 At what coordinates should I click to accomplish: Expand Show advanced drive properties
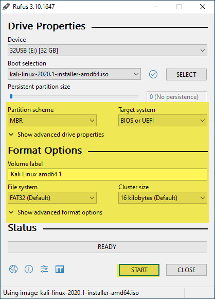[56, 135]
